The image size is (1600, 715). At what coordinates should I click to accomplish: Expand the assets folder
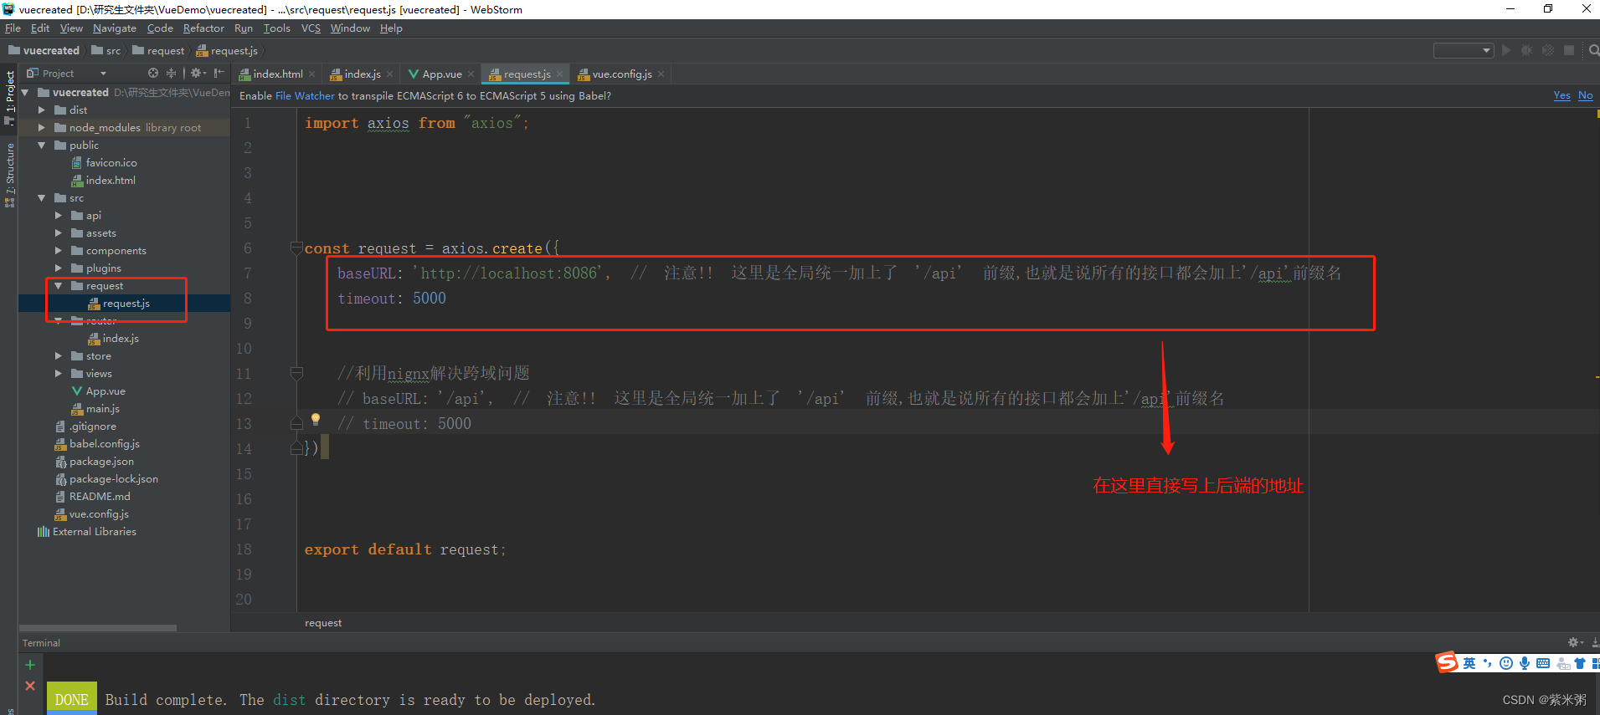pos(59,233)
